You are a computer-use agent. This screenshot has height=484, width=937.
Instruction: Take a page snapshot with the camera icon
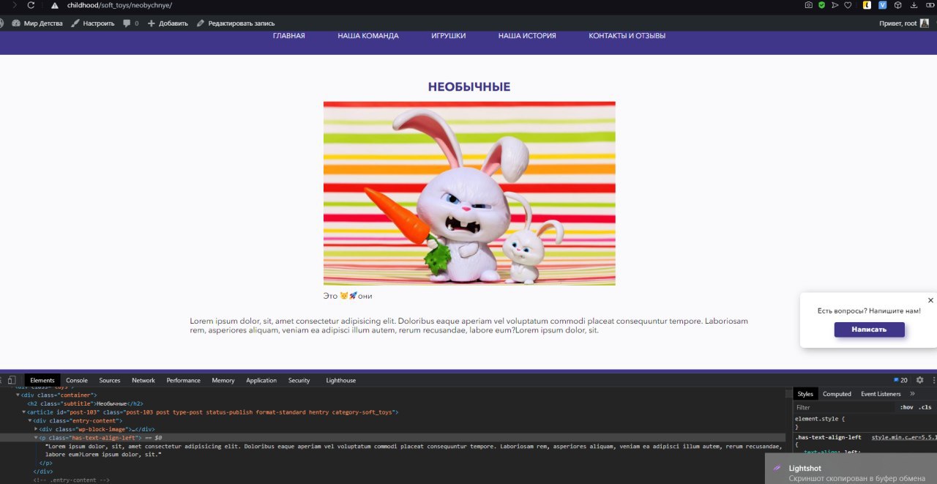click(x=808, y=5)
